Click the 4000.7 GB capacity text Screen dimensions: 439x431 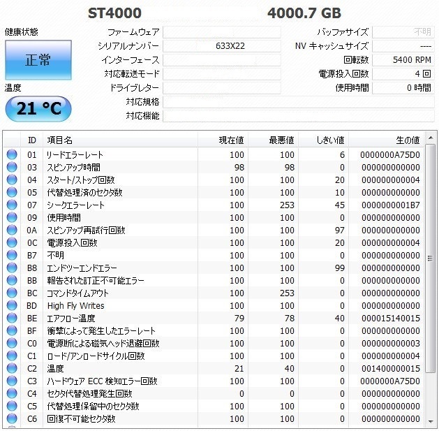tap(304, 13)
